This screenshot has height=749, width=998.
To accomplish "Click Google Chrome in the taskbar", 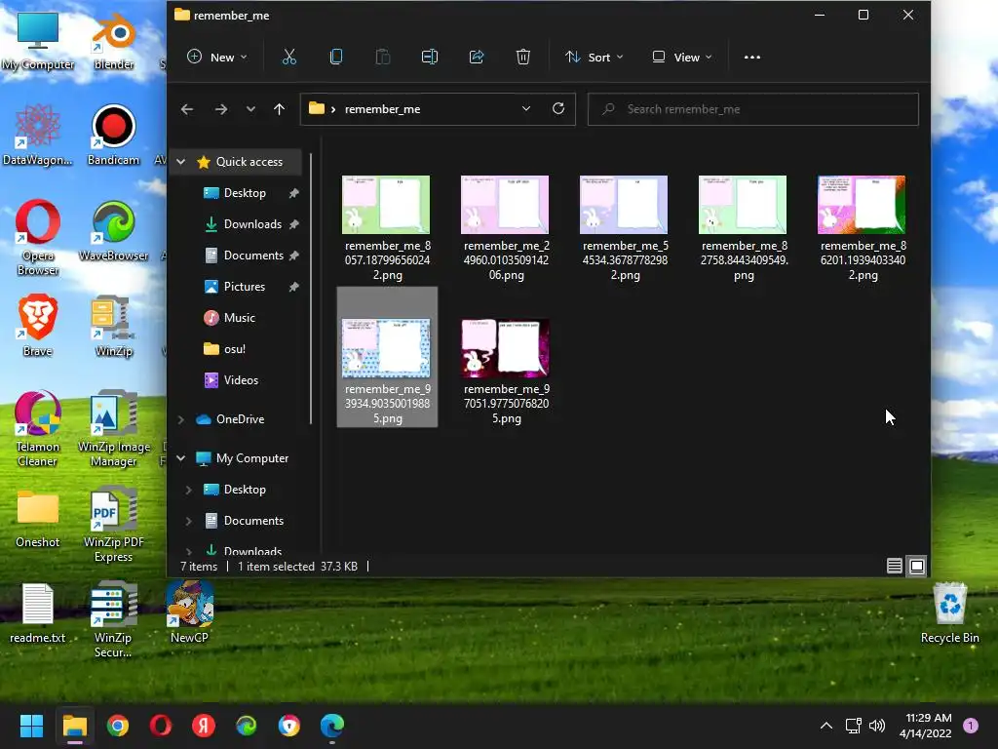I will 118,726.
